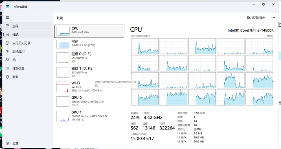Open 设置 at the sidebar bottom

28,143
